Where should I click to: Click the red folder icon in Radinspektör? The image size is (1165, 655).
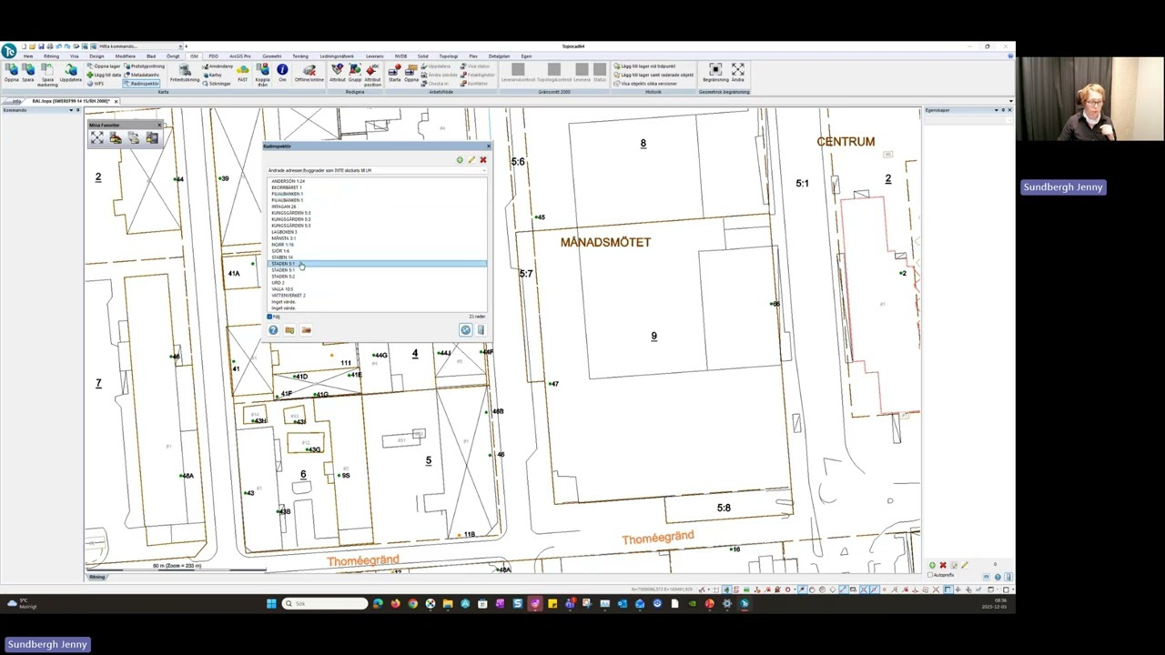(x=306, y=330)
